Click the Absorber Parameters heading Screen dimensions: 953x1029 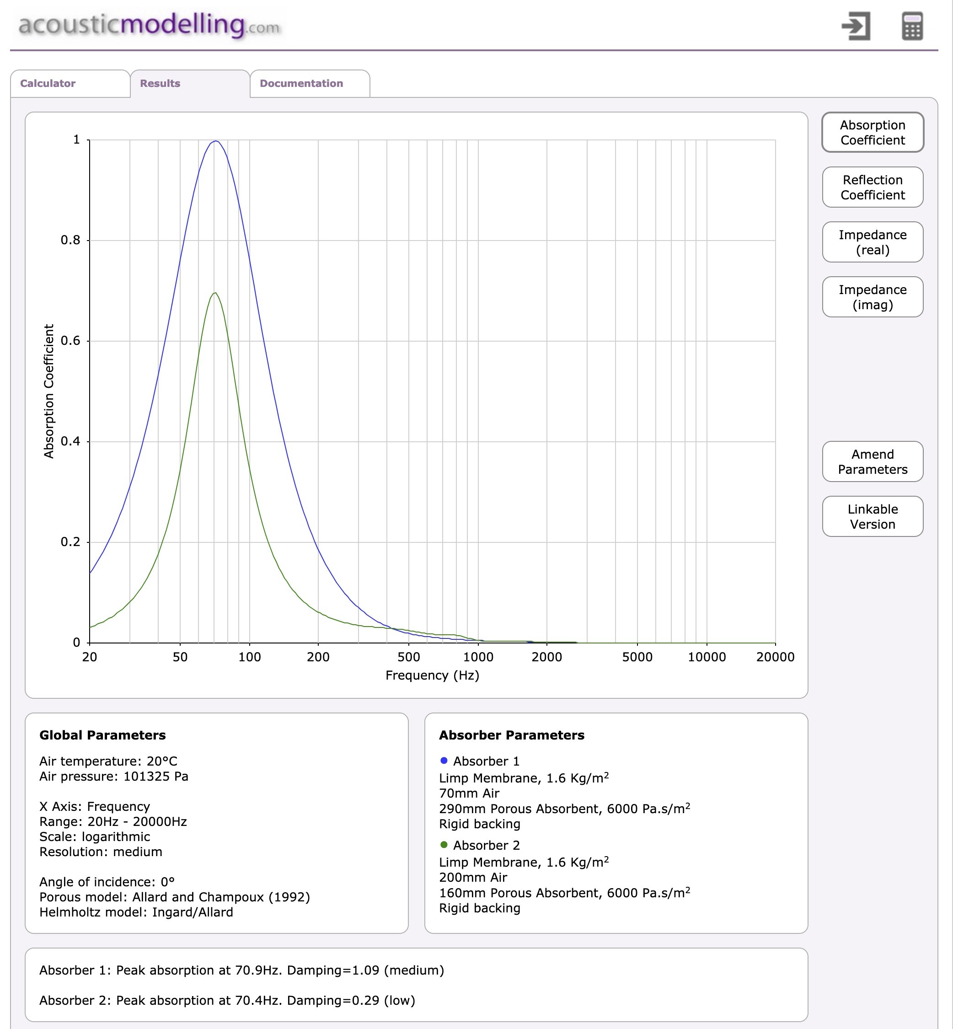(511, 735)
